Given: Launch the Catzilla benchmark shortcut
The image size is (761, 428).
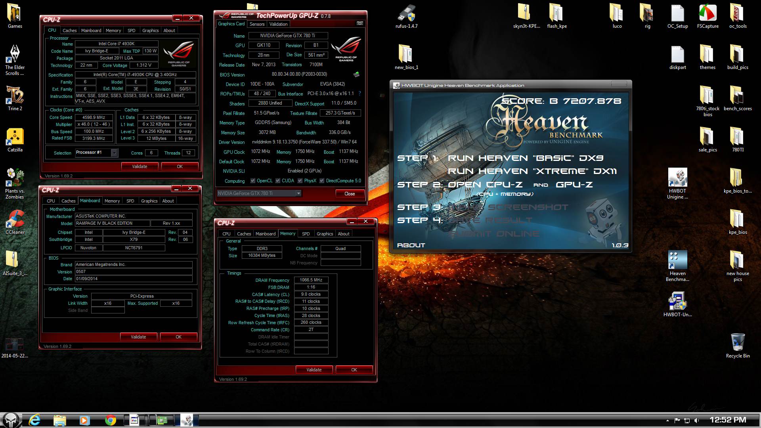Looking at the screenshot, I should pyautogui.click(x=15, y=140).
